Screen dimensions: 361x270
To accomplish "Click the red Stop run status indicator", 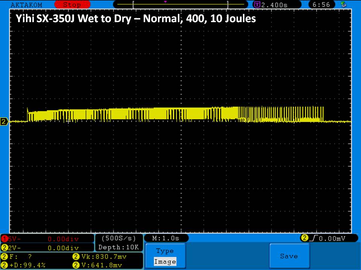I will click(x=71, y=5).
